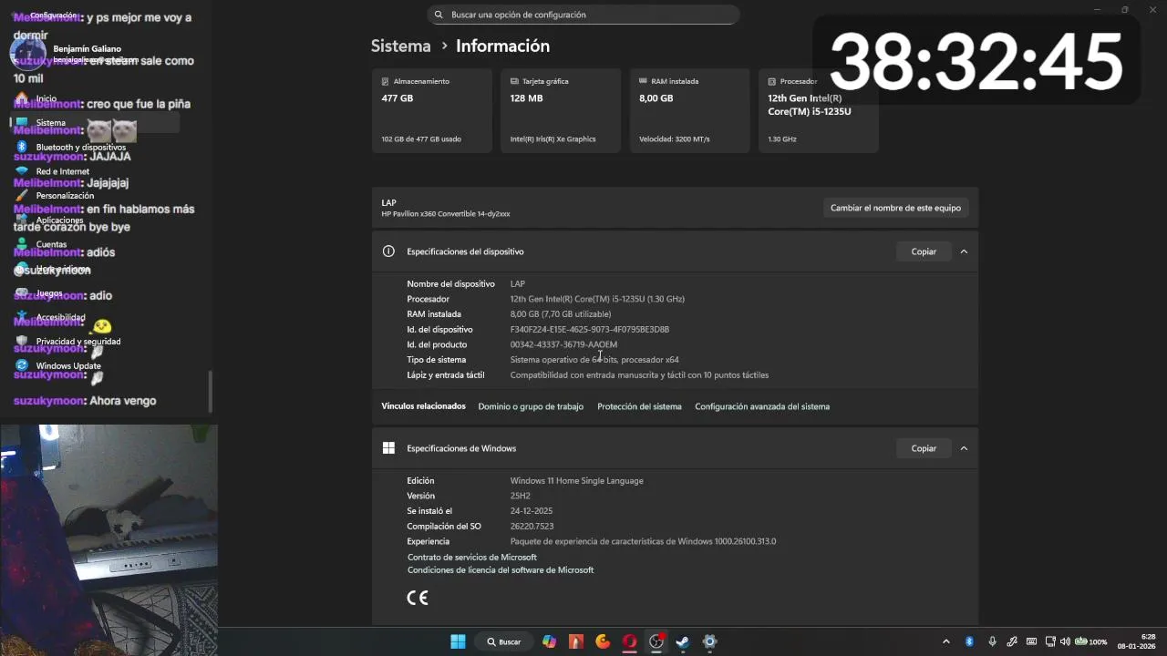Image resolution: width=1167 pixels, height=656 pixels.
Task: Open the taskbar Buscar search box
Action: click(x=503, y=641)
